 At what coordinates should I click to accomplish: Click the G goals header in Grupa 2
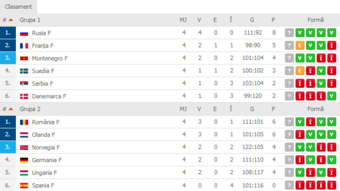(252, 109)
